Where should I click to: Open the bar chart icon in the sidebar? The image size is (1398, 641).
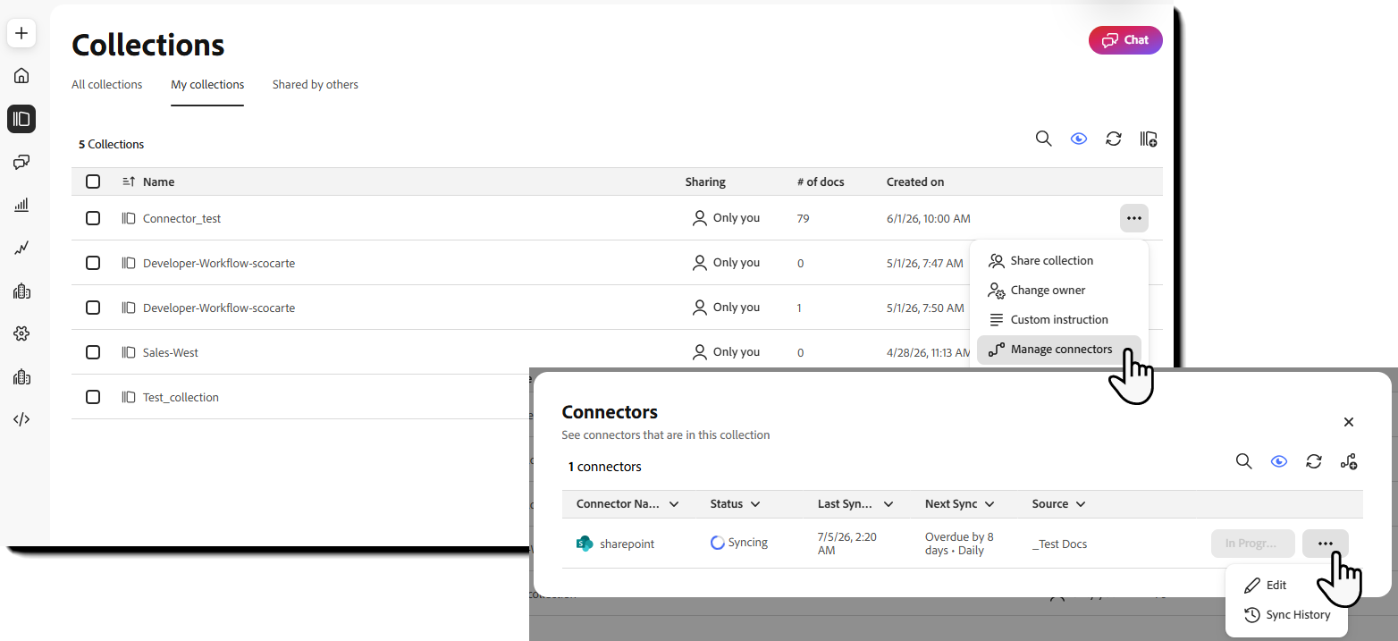coord(21,205)
